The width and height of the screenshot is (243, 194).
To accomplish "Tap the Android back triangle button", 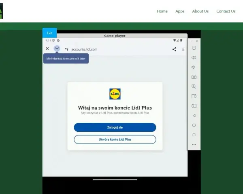I will [194, 116].
